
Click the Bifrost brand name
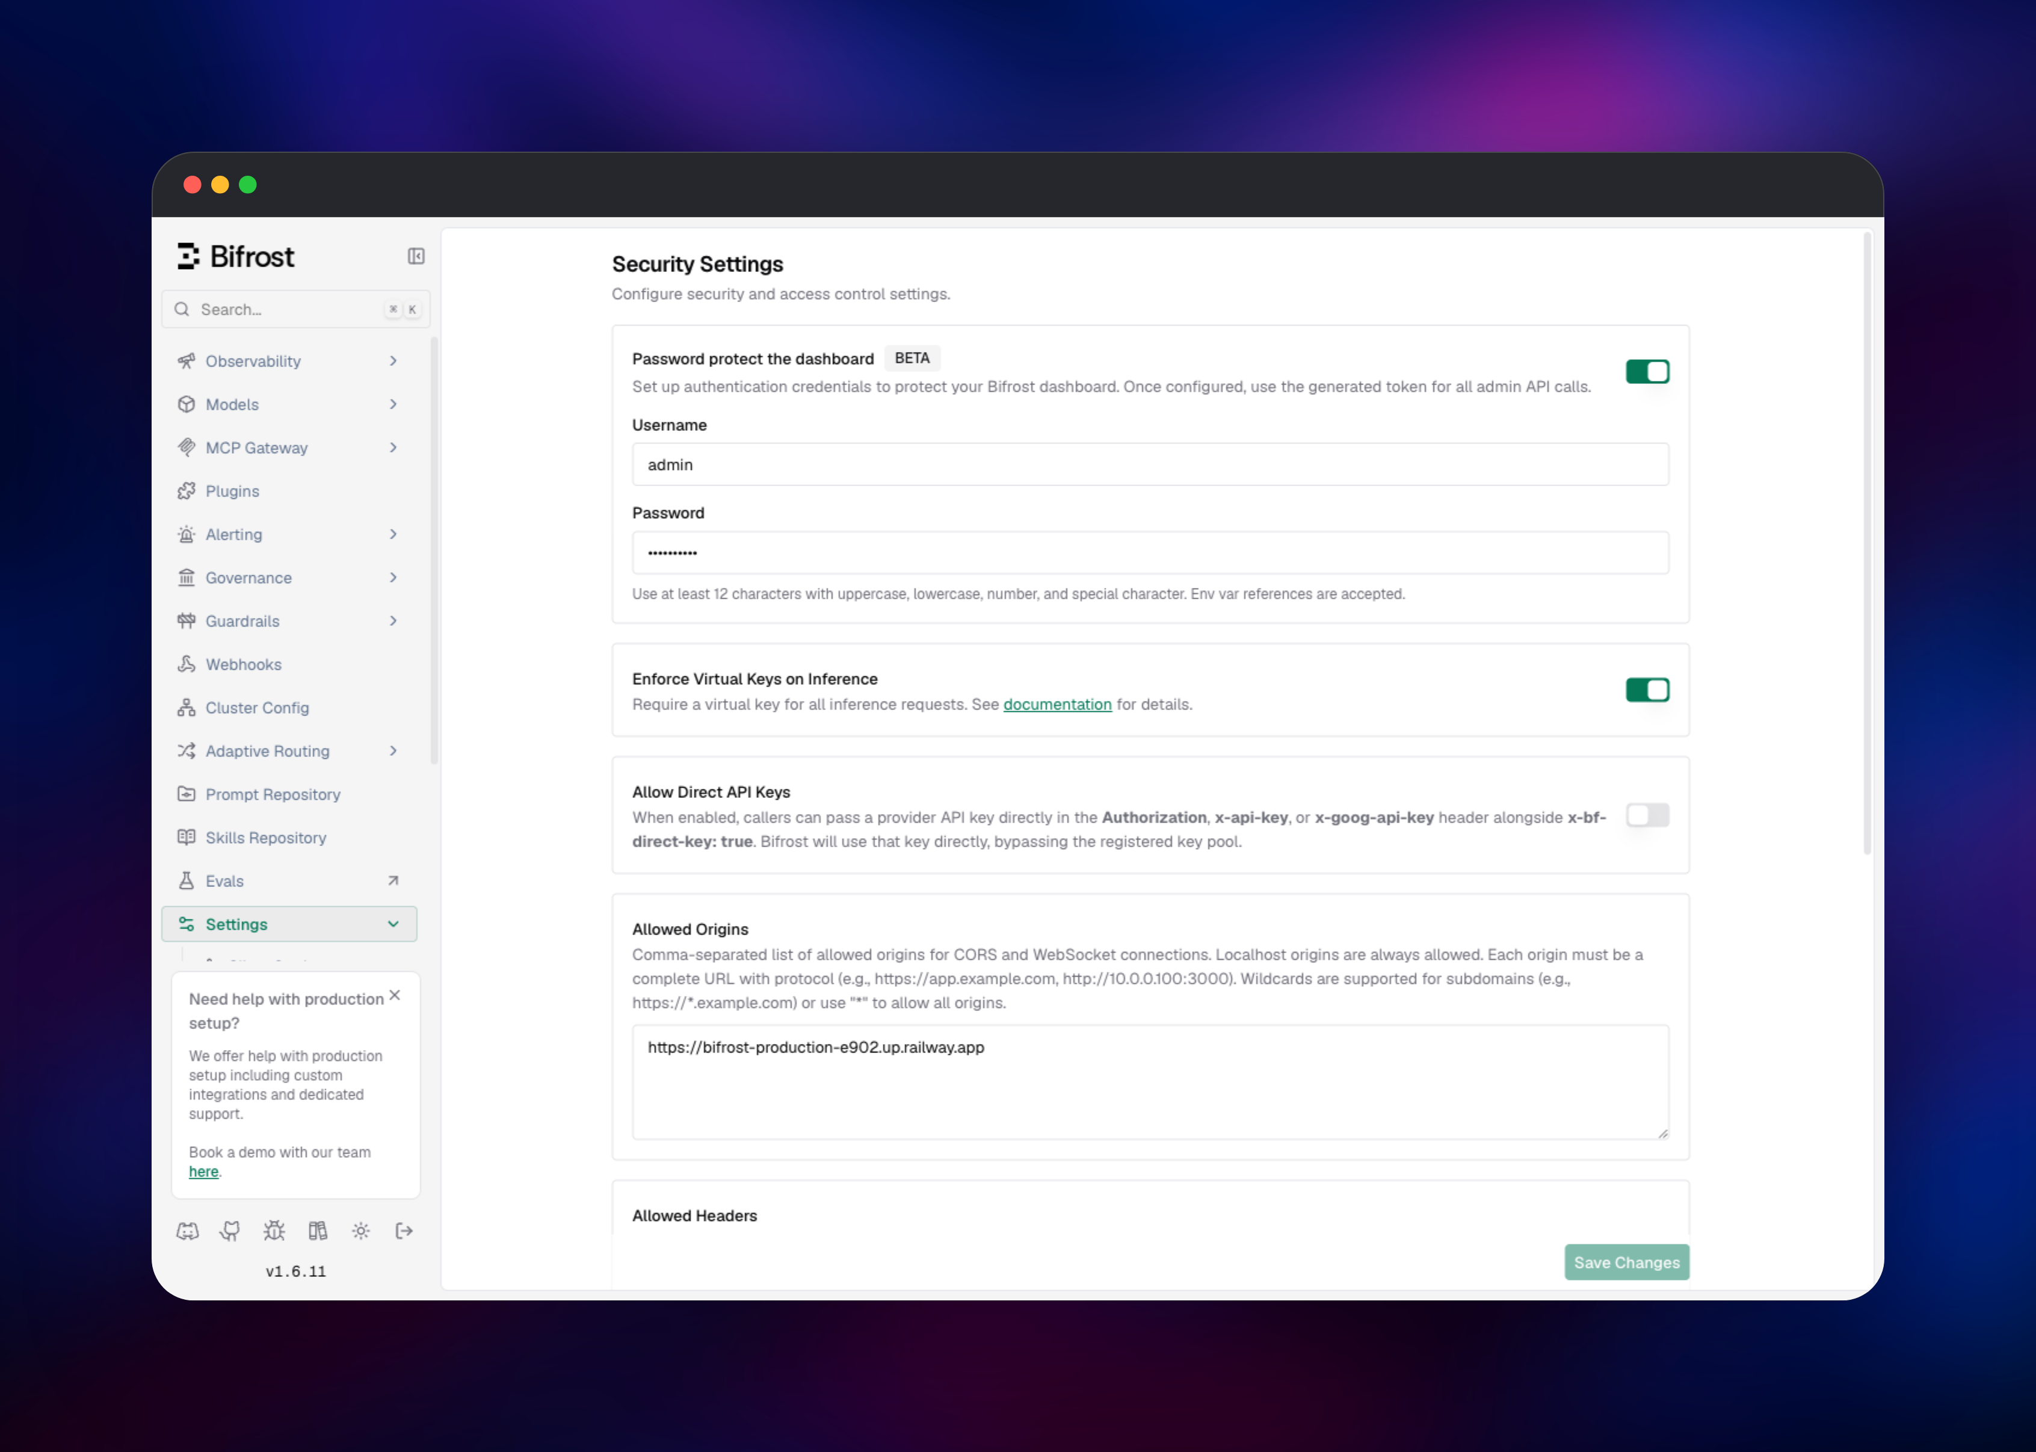click(x=252, y=258)
